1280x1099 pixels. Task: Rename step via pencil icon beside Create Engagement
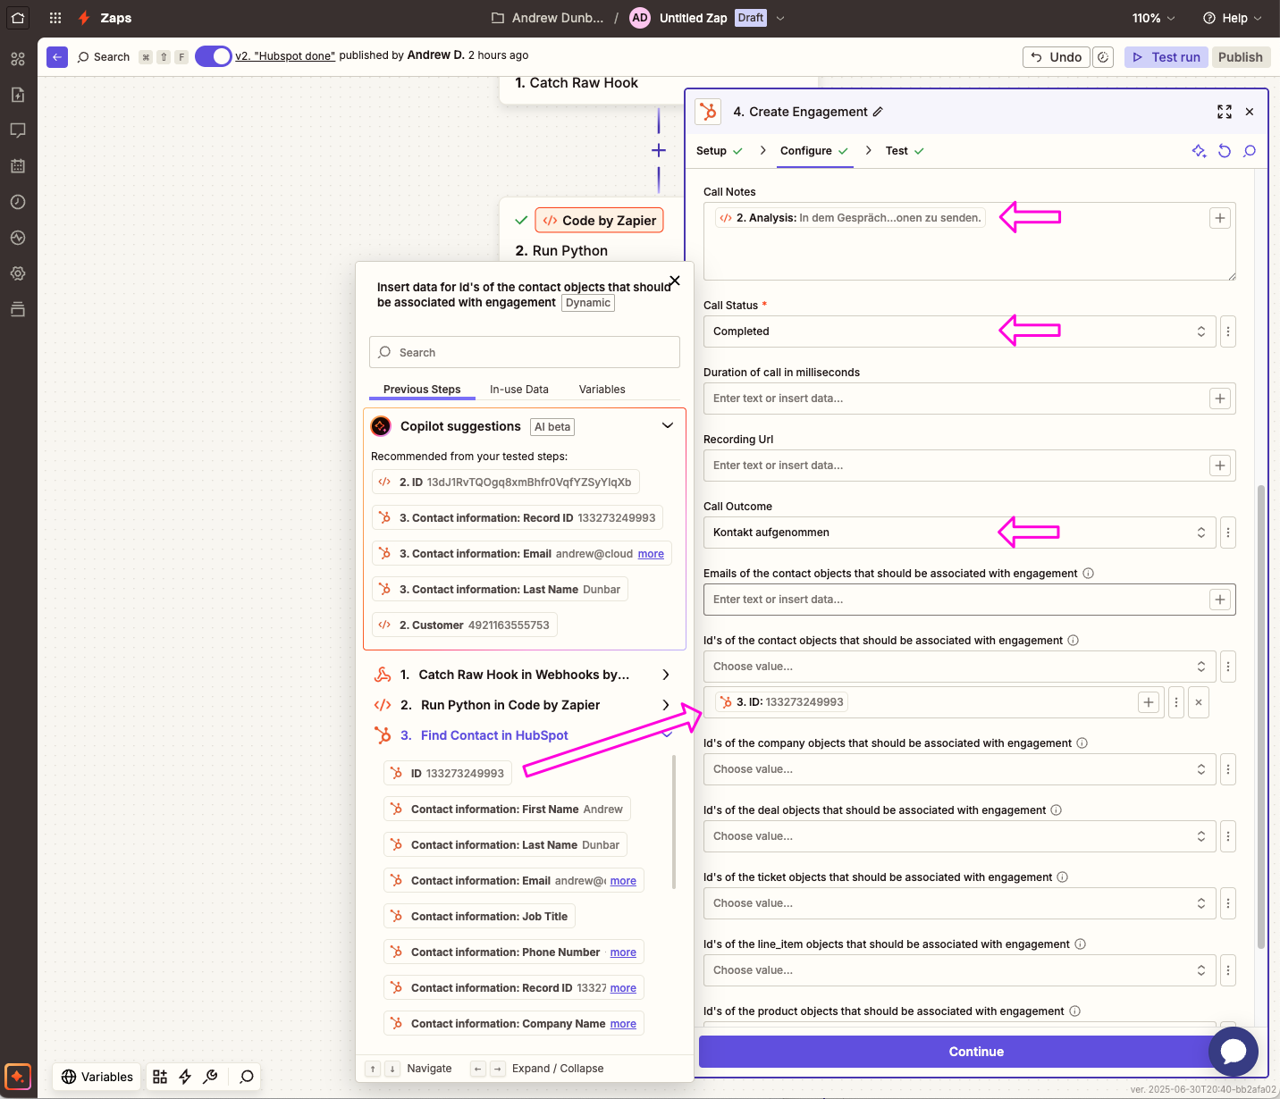tap(878, 112)
